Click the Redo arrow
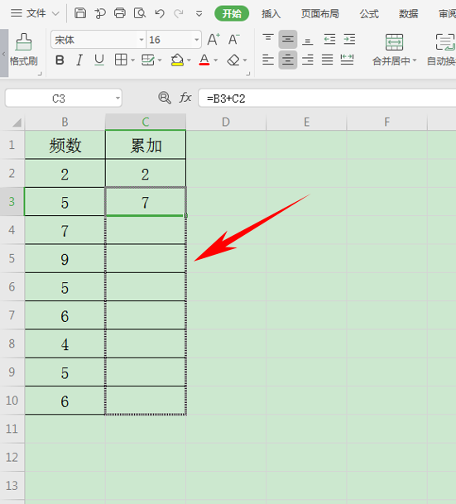The image size is (456, 504). tap(179, 13)
